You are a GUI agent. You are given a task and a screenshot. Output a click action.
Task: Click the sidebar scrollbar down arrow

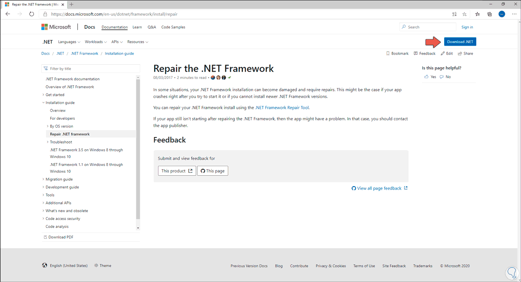[x=138, y=228]
